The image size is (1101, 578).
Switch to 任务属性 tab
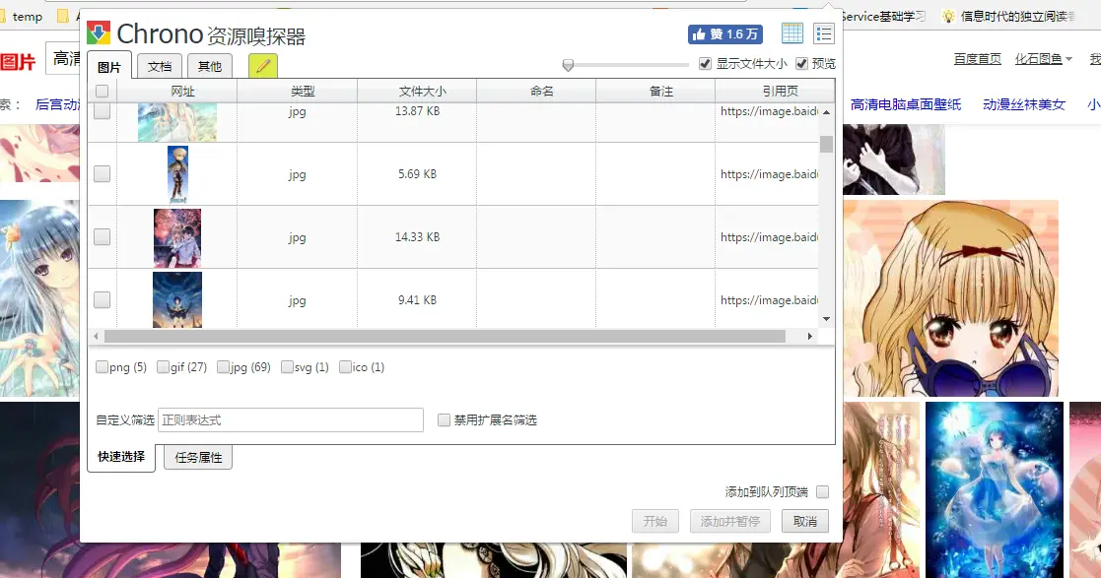point(198,457)
